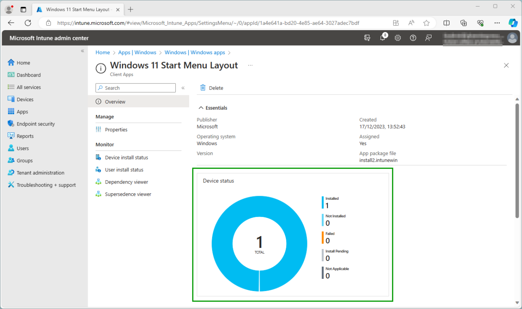The height and width of the screenshot is (309, 522).
Task: Open Device install status report
Action: pyautogui.click(x=126, y=157)
